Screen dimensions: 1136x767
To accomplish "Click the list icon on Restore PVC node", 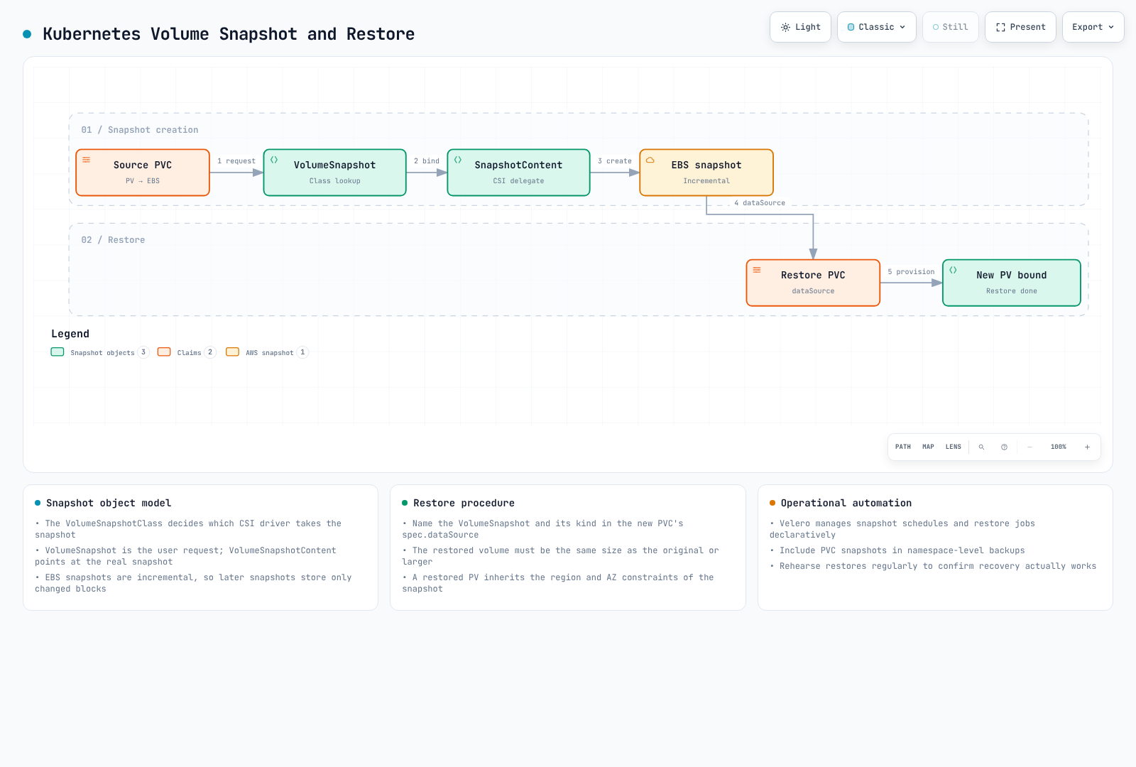I will [757, 270].
